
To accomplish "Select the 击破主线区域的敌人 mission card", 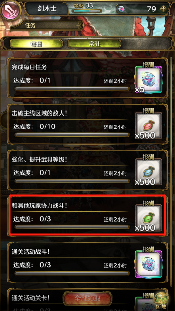I will 87,124.
